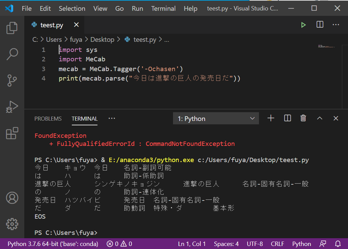Open the Explorer view in activity bar
Image resolution: width=348 pixels, height=249 pixels.
(12, 28)
